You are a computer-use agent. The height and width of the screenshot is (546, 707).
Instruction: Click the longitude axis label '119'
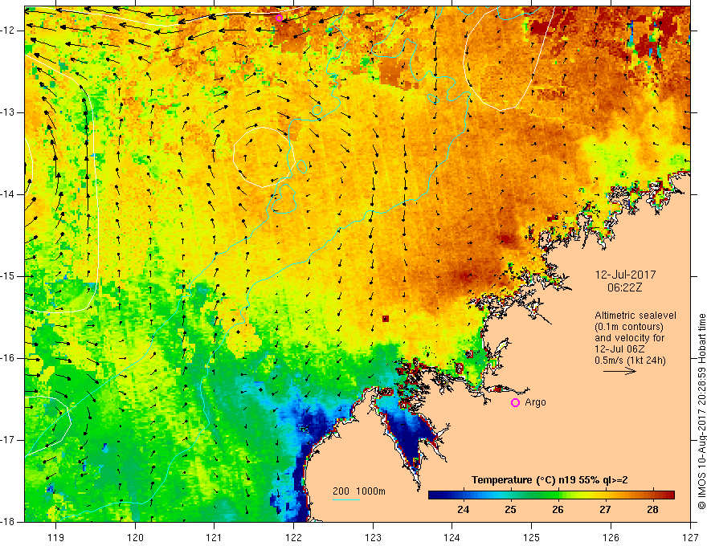click(x=56, y=537)
